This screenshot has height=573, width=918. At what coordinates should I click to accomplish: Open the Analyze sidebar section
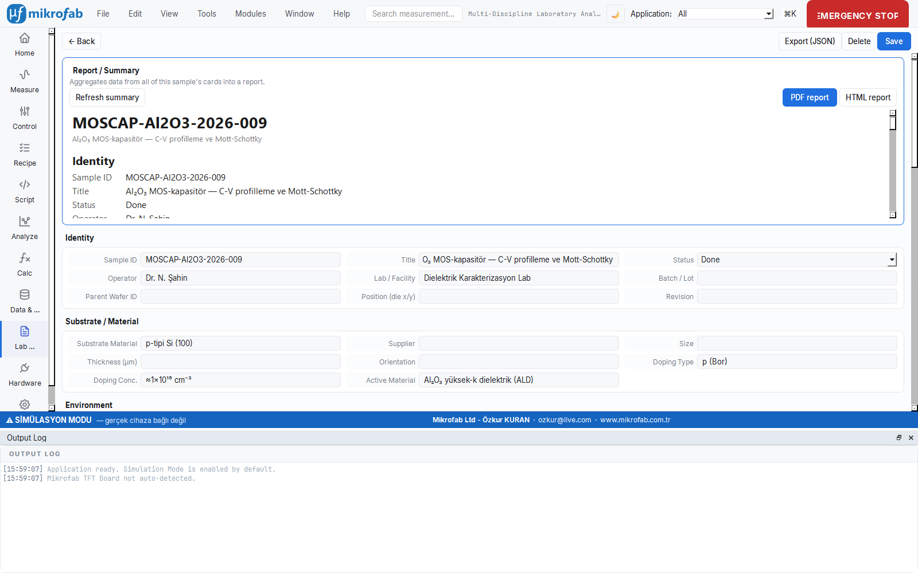(x=25, y=229)
